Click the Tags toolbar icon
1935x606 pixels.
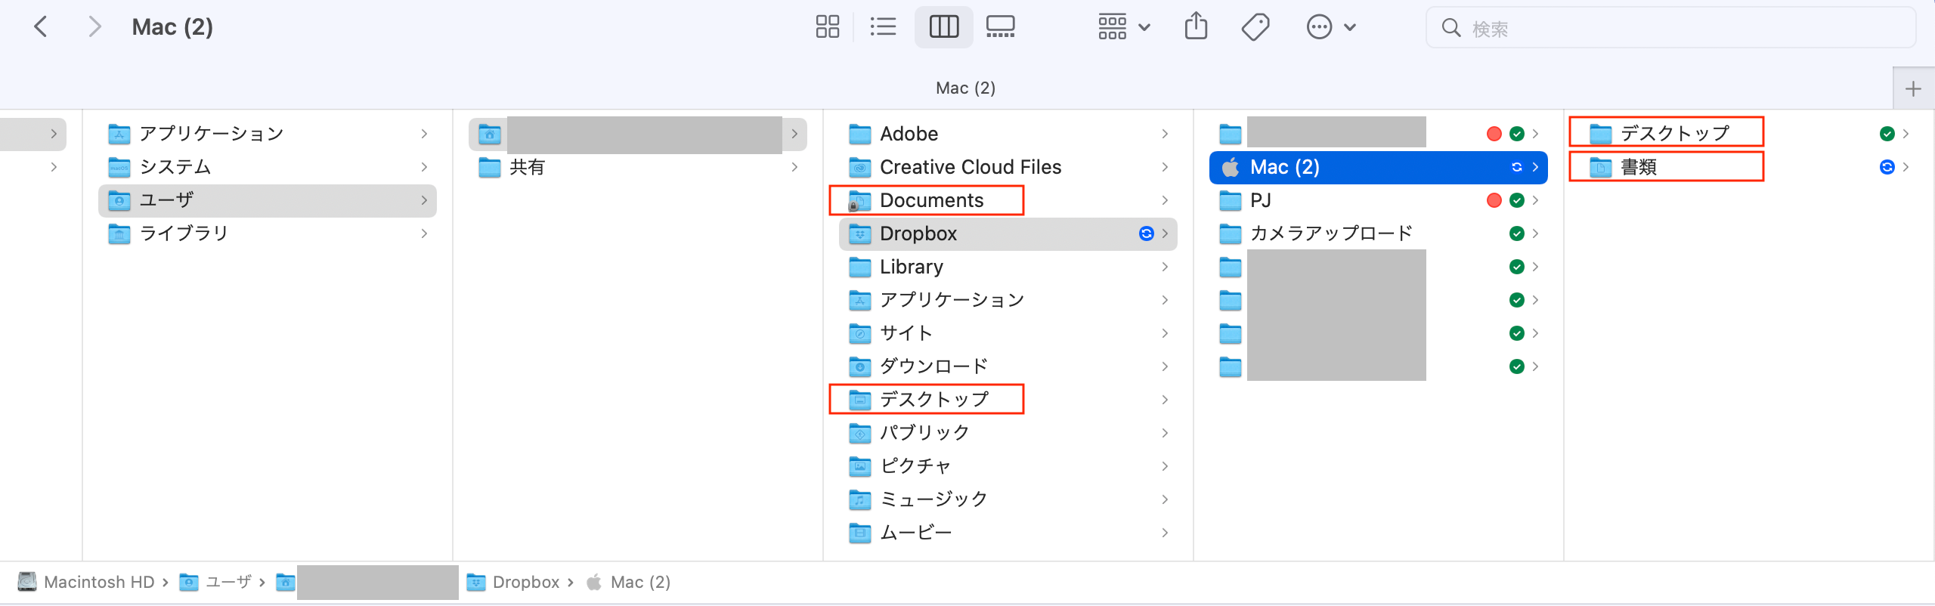click(x=1255, y=27)
